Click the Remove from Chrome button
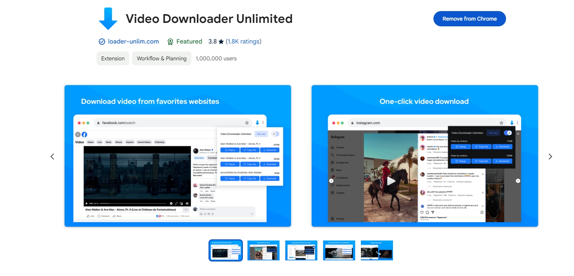 469,19
